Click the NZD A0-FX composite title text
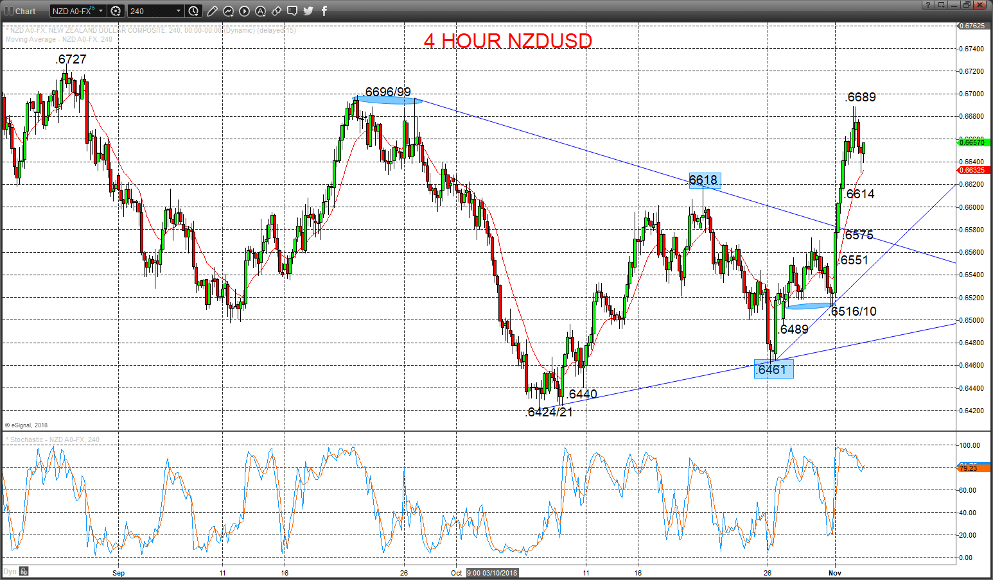993x580 pixels. [152, 30]
